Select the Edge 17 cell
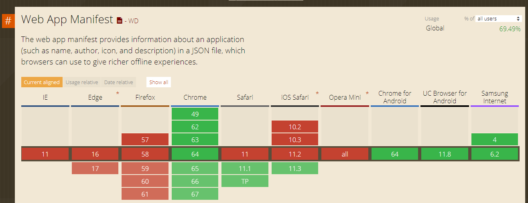 95,169
